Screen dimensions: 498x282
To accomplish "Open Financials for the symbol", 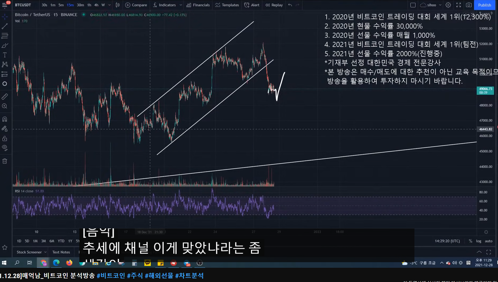I will 198,5.
